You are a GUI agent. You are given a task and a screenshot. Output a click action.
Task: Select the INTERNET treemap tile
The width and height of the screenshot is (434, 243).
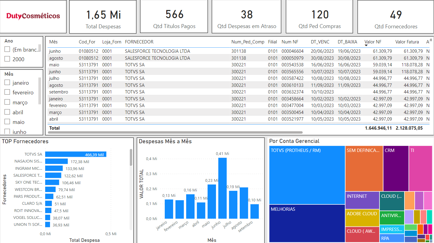pyautogui.click(x=362, y=200)
